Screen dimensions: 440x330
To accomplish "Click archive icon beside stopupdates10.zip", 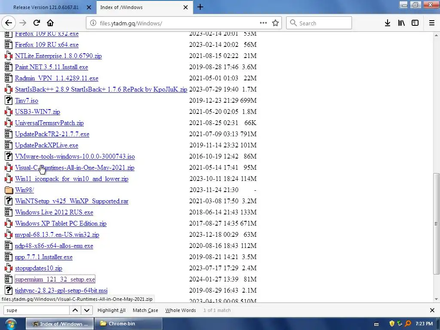I will coord(9,268).
